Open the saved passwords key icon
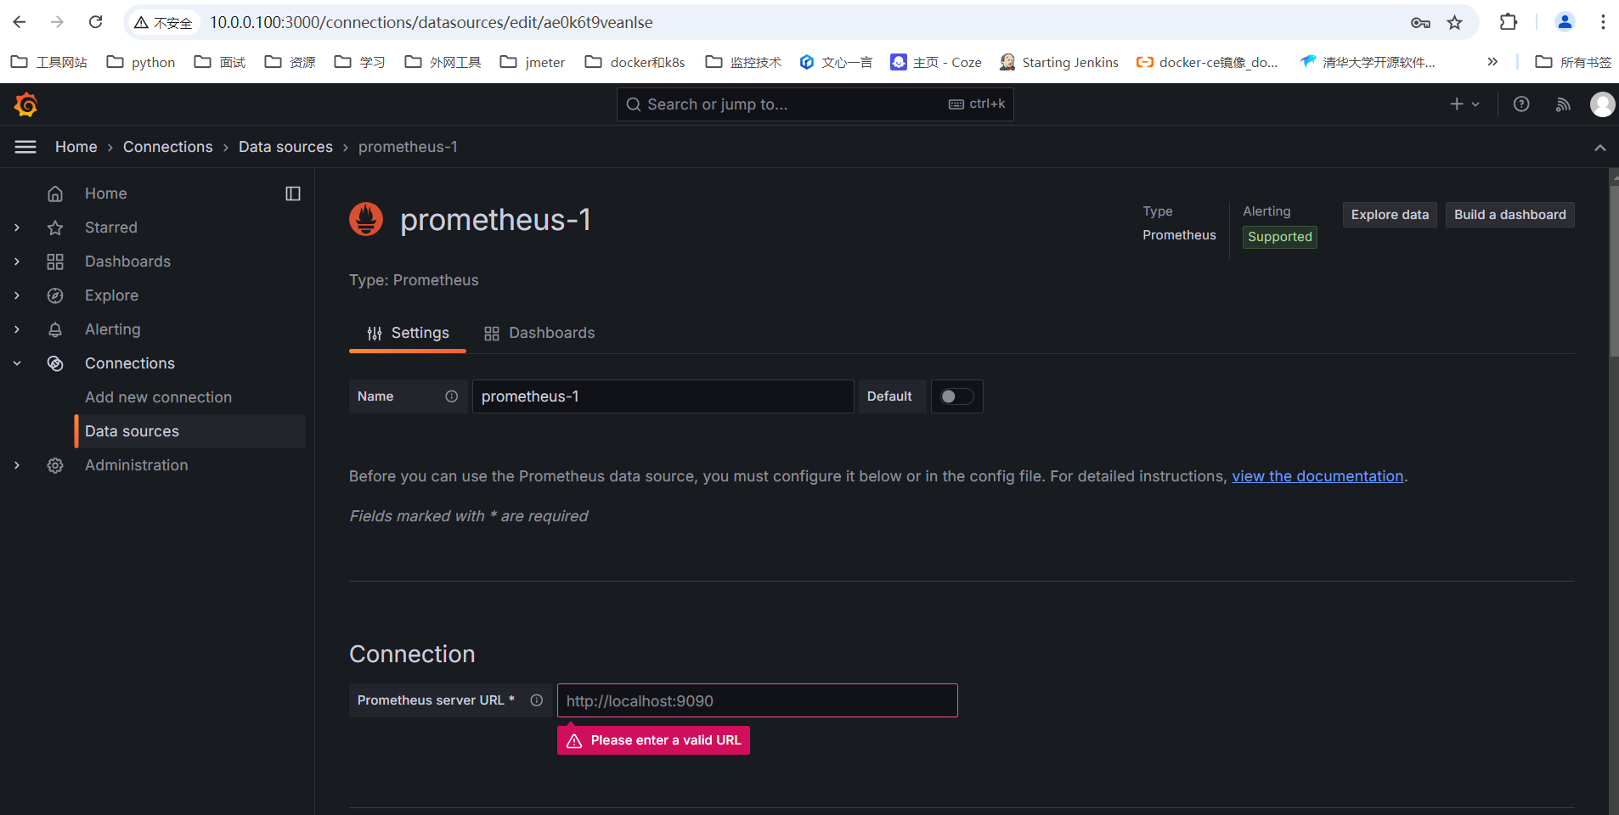 pyautogui.click(x=1420, y=23)
